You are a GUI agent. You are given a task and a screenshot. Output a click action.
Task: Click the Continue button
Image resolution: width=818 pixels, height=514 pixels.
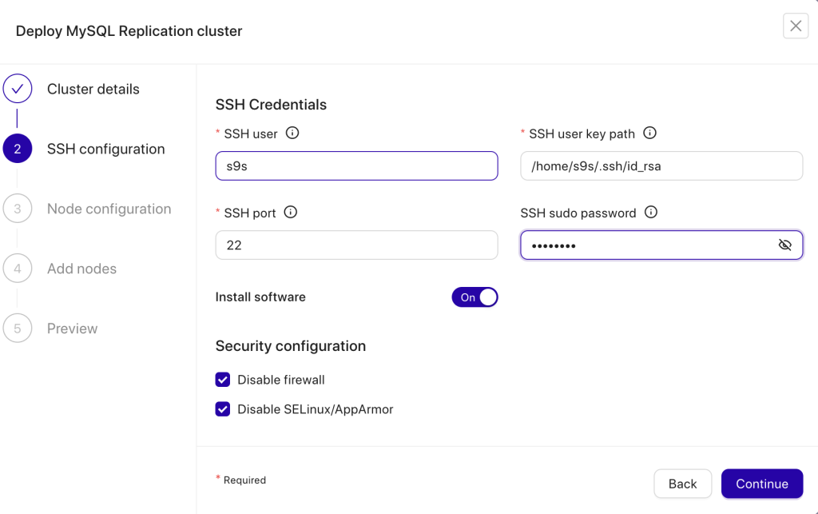coord(761,484)
